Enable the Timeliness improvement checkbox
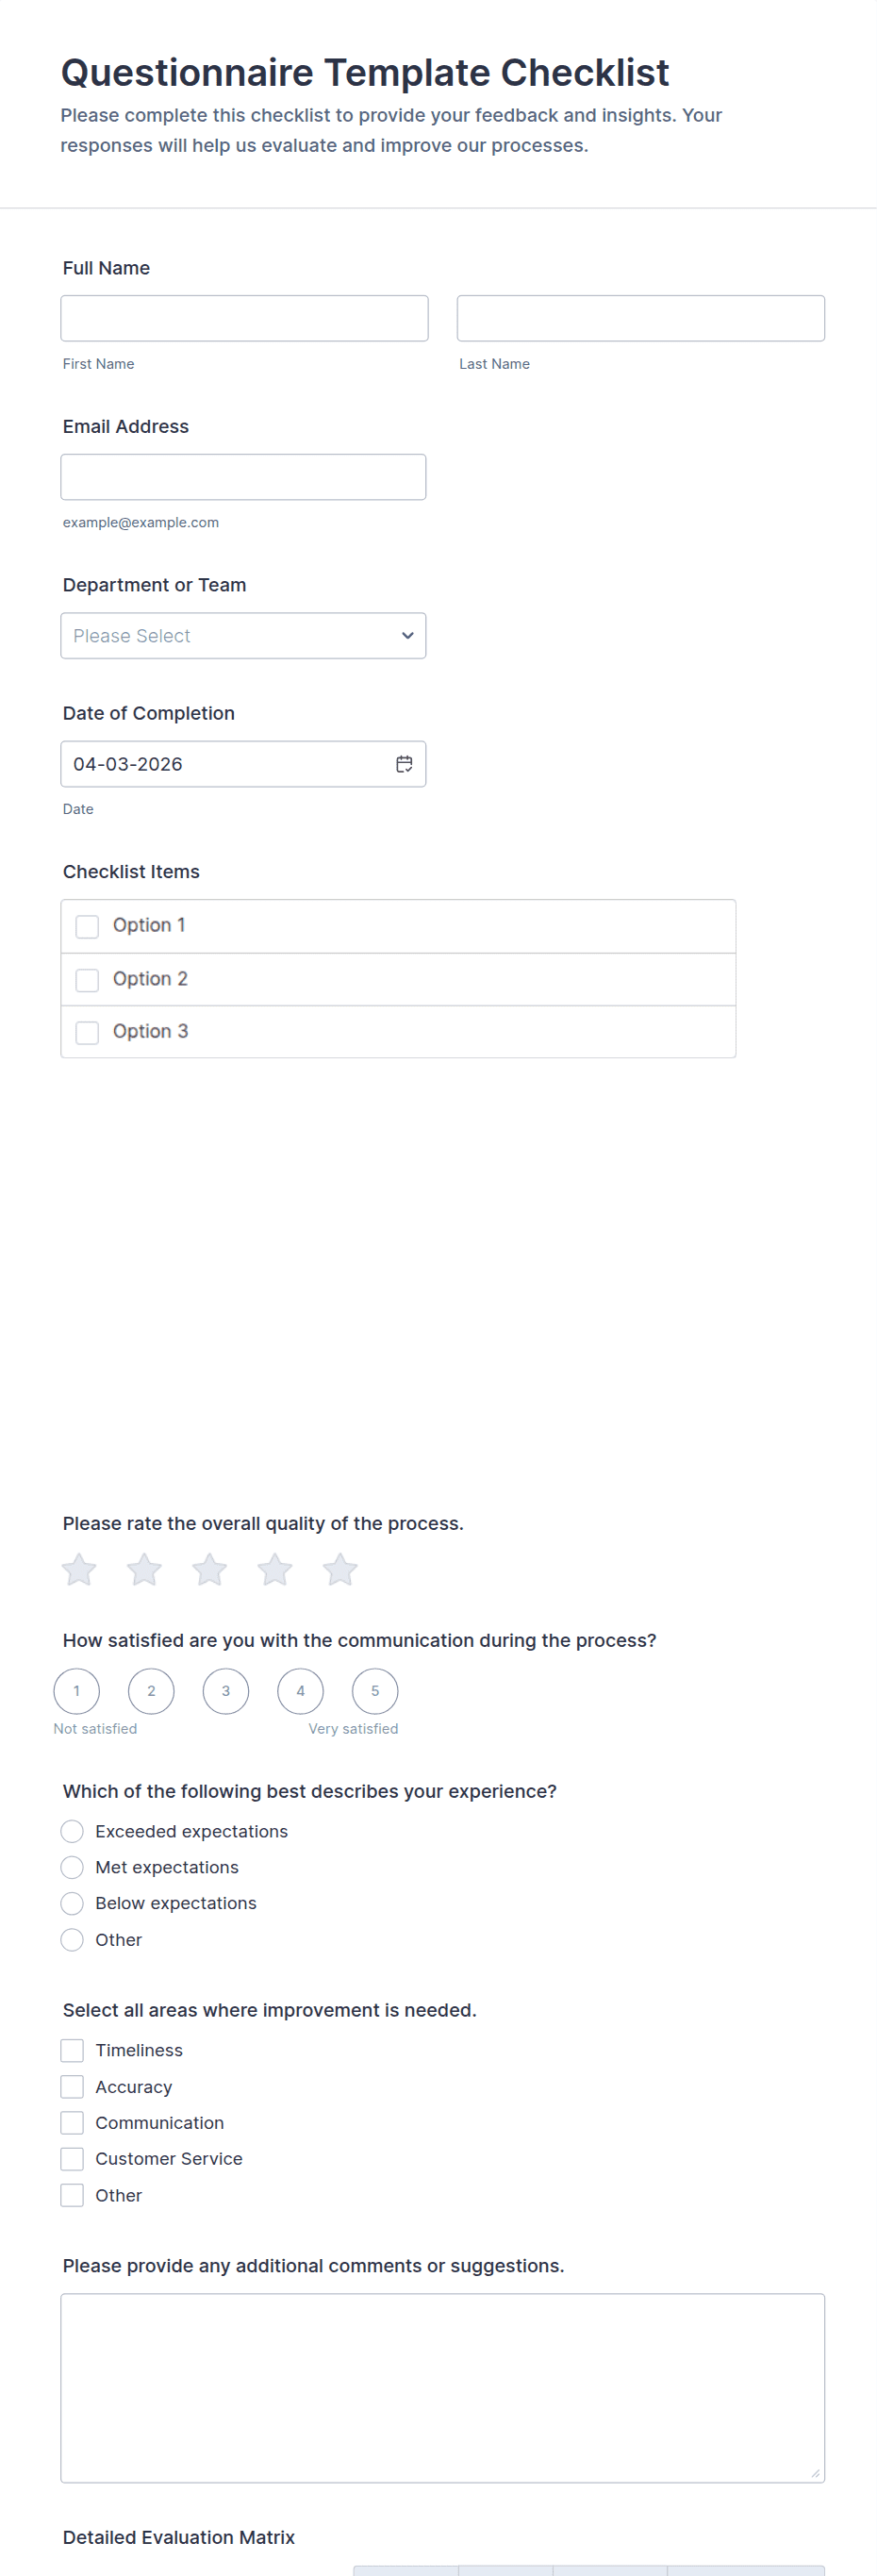Viewport: 877px width, 2576px height. (72, 2050)
